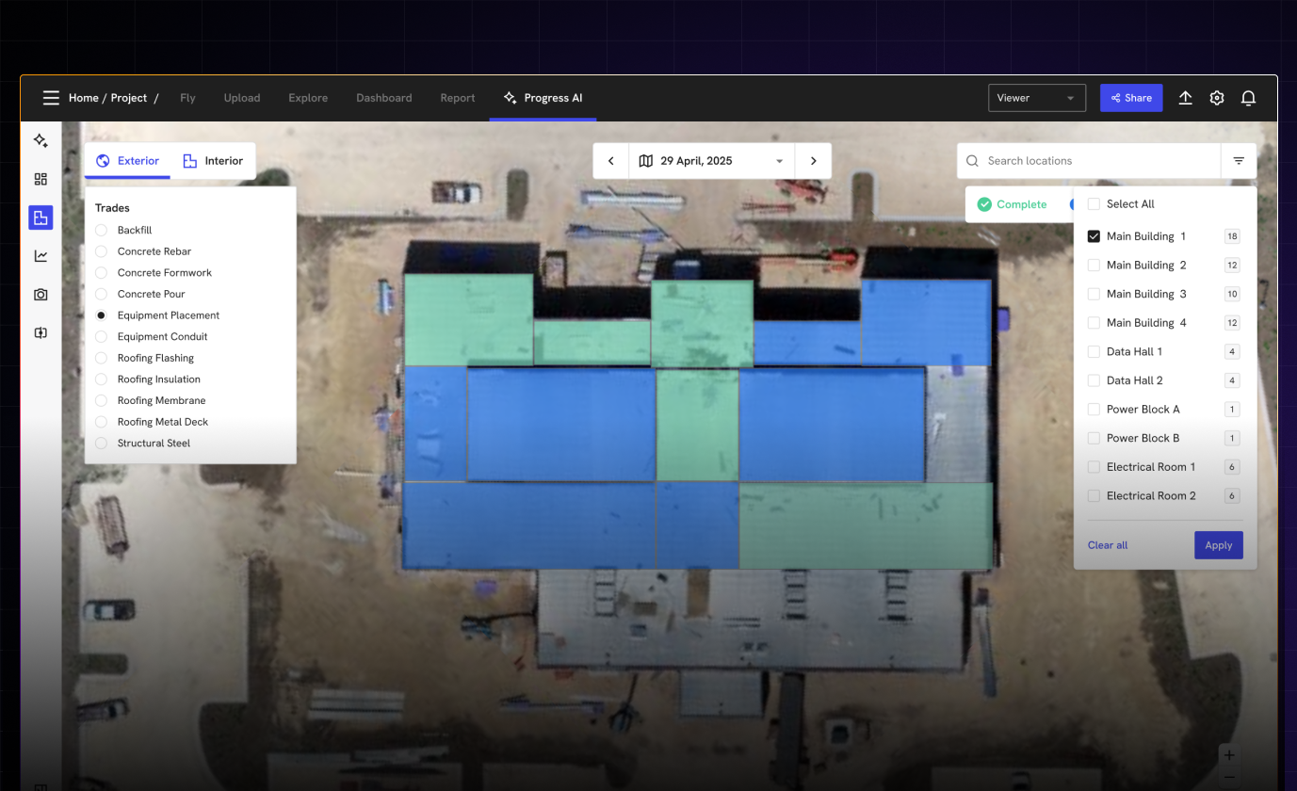This screenshot has width=1297, height=791.
Task: Click the notifications bell icon
Action: click(1249, 97)
